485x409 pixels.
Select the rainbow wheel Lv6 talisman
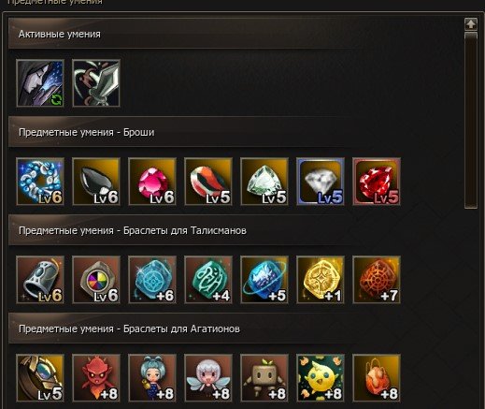(x=96, y=280)
